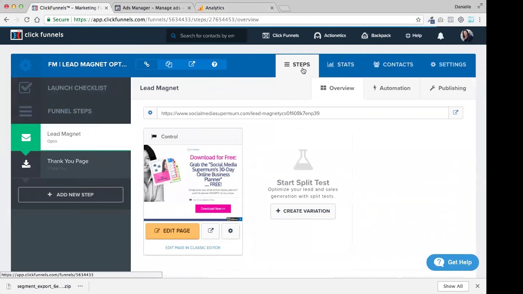Select the Automation tab
Image resolution: width=523 pixels, height=294 pixels.
[391, 88]
